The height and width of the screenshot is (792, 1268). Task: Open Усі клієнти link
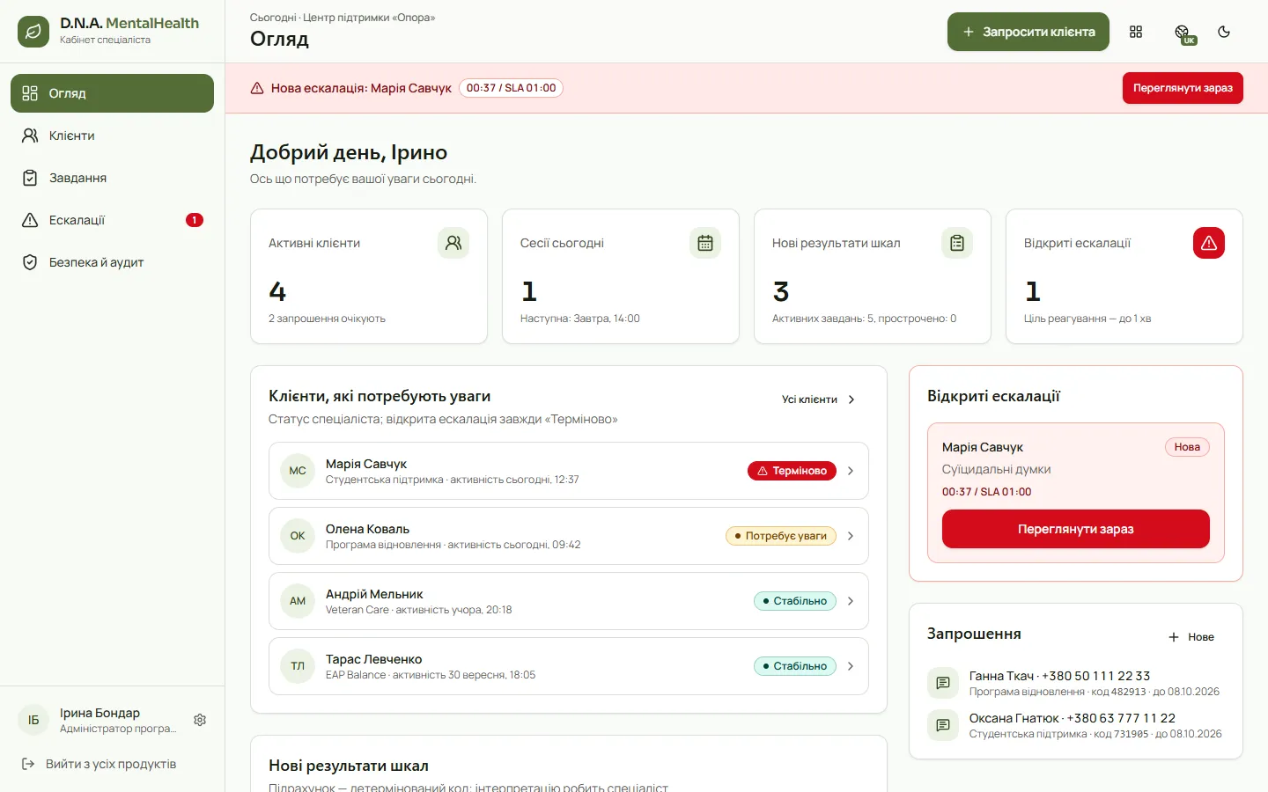tap(819, 400)
